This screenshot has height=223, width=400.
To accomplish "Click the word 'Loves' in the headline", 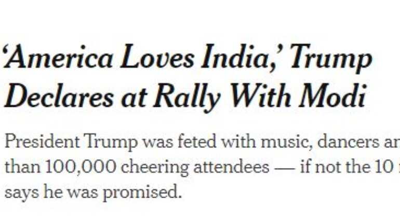I will click(157, 57).
